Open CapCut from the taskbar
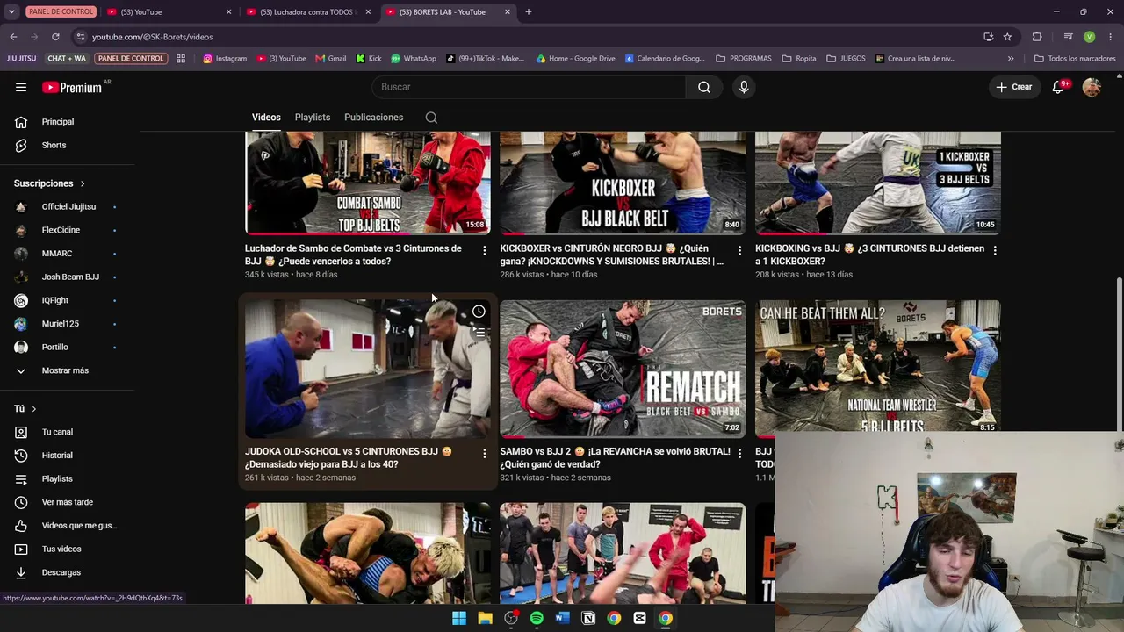Viewport: 1124px width, 632px height. click(x=639, y=618)
